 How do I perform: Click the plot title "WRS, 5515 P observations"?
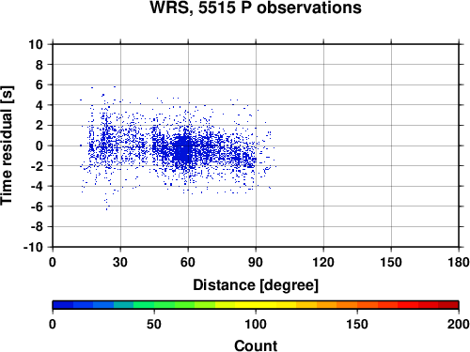tap(256, 8)
